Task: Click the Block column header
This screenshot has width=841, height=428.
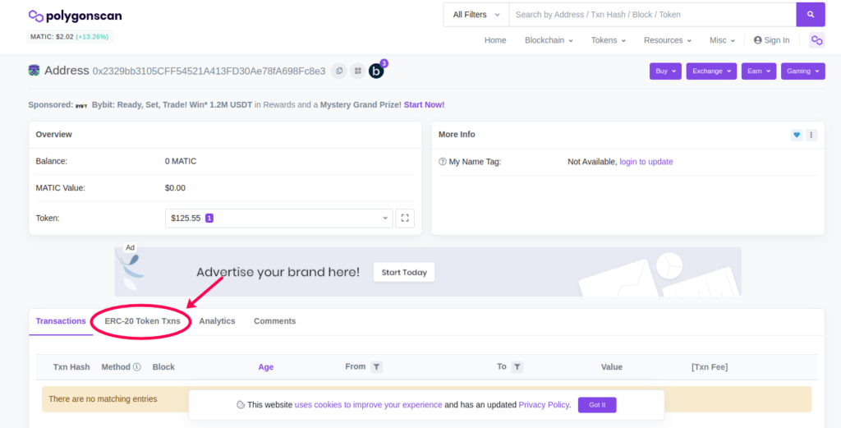Action: [163, 367]
